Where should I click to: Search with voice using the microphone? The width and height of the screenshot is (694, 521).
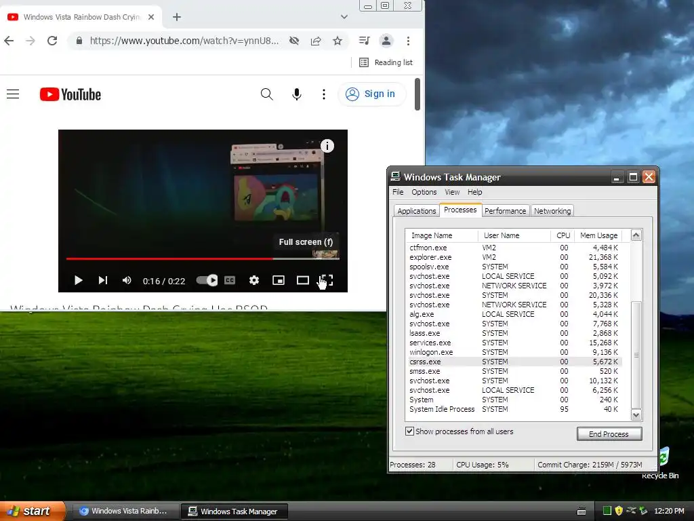click(x=297, y=94)
